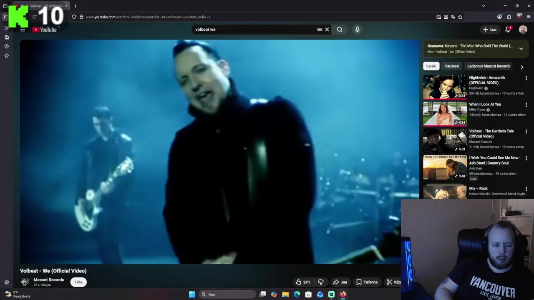Open YouTube notifications bell
This screenshot has height=300, width=534.
[x=508, y=30]
